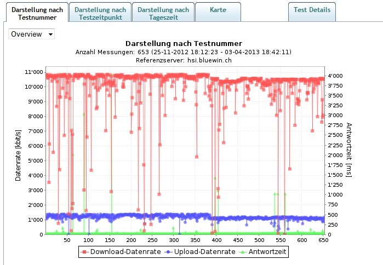Viewport: 383px width, 265px height.
Task: Click the Antwortzeit [ms] right axis title
Action: (x=349, y=150)
